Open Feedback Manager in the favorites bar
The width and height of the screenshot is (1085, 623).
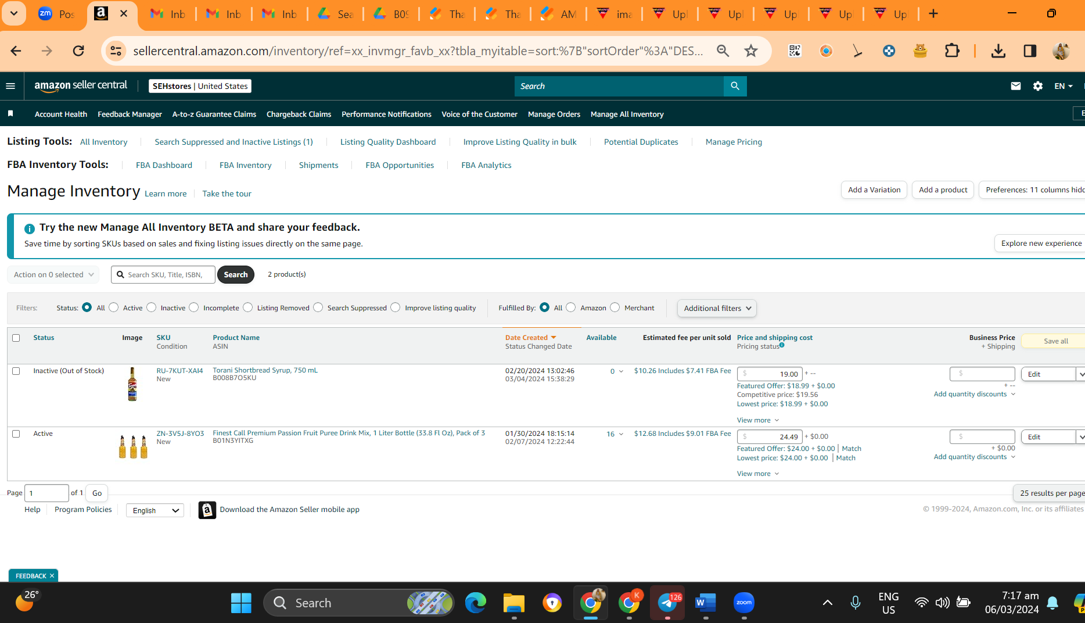(x=130, y=114)
